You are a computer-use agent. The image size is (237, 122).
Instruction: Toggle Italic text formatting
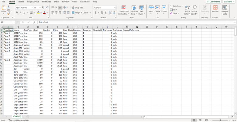pos(21,13)
